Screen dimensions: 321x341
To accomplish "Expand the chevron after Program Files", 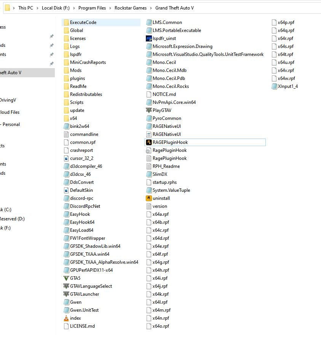I will (x=110, y=8).
